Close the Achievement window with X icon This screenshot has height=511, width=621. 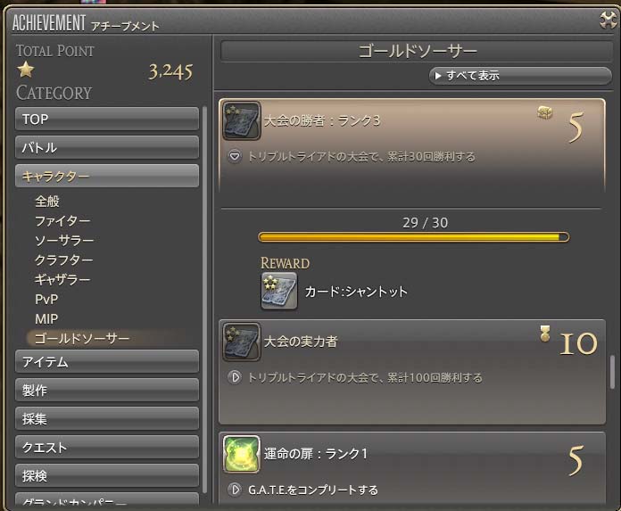608,20
